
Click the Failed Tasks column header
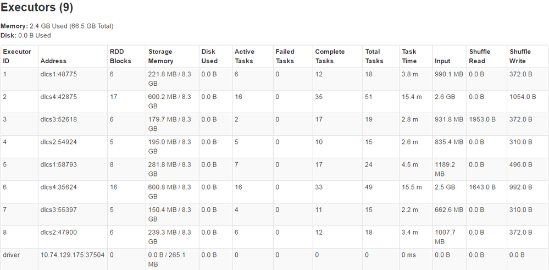coord(285,56)
